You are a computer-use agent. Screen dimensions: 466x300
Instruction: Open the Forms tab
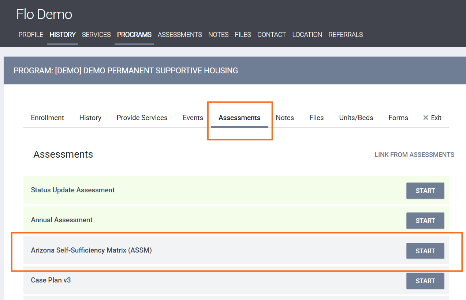click(398, 118)
